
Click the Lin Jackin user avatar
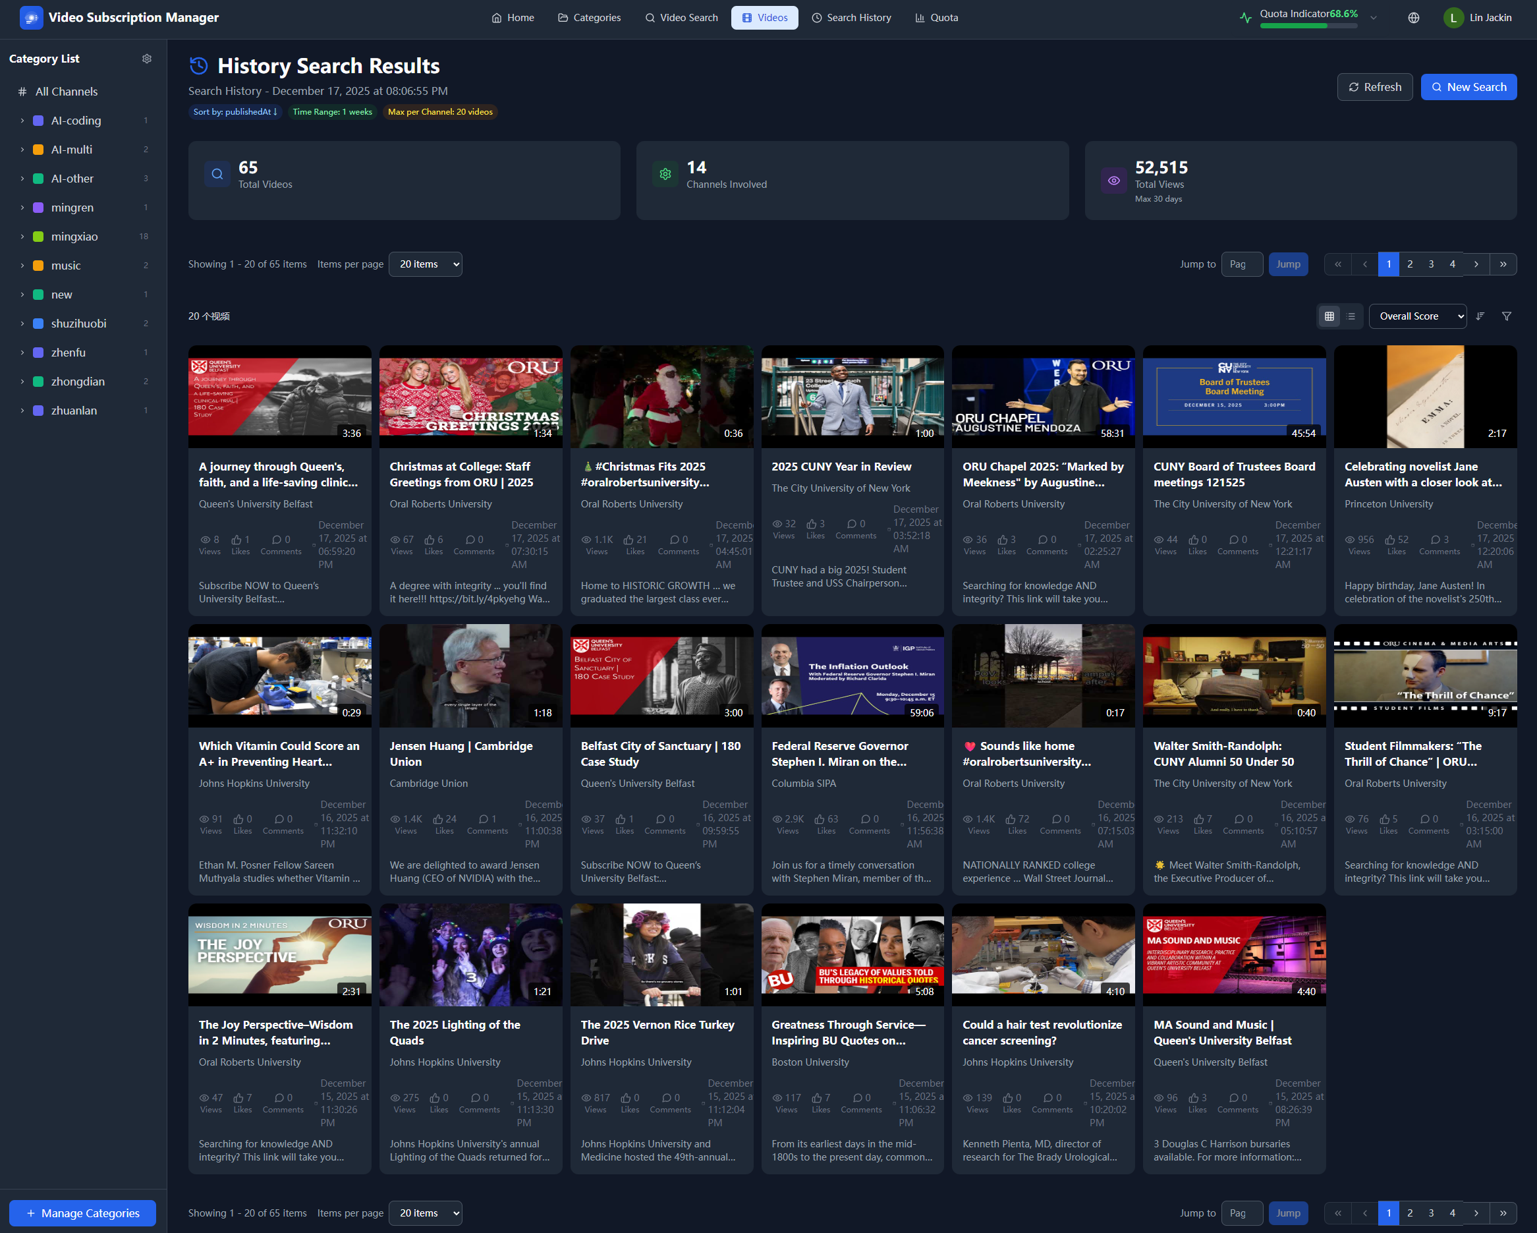click(1453, 18)
